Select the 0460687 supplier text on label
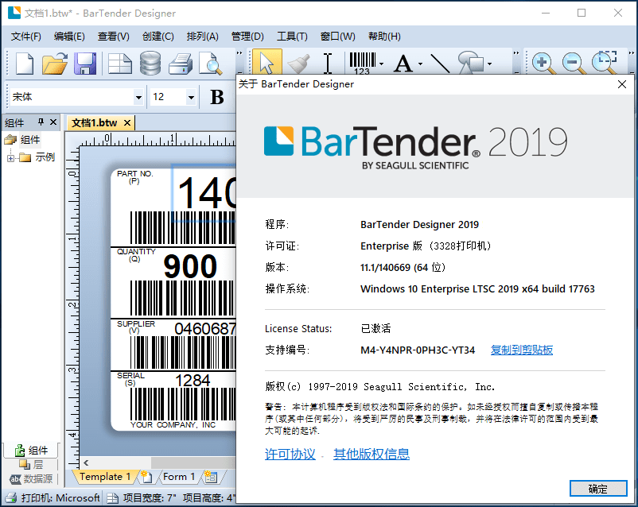 click(205, 328)
